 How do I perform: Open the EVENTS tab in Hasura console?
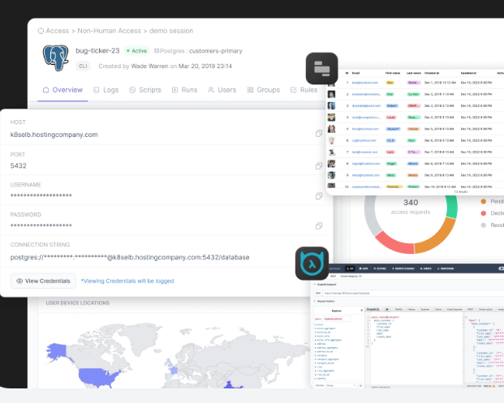[426, 268]
